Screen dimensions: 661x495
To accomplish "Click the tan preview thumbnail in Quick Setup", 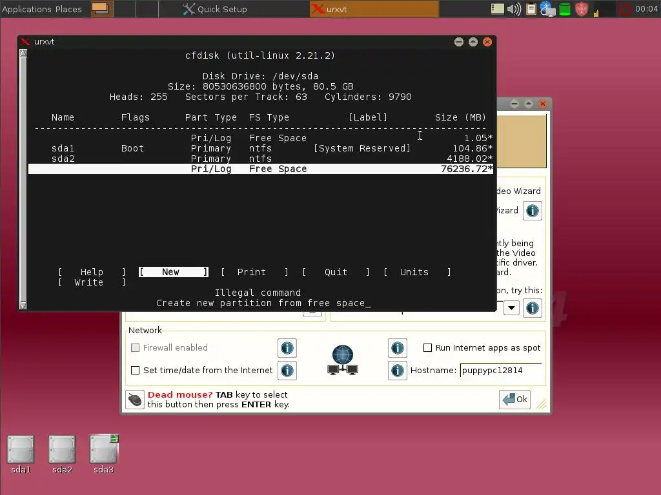I will 522,141.
